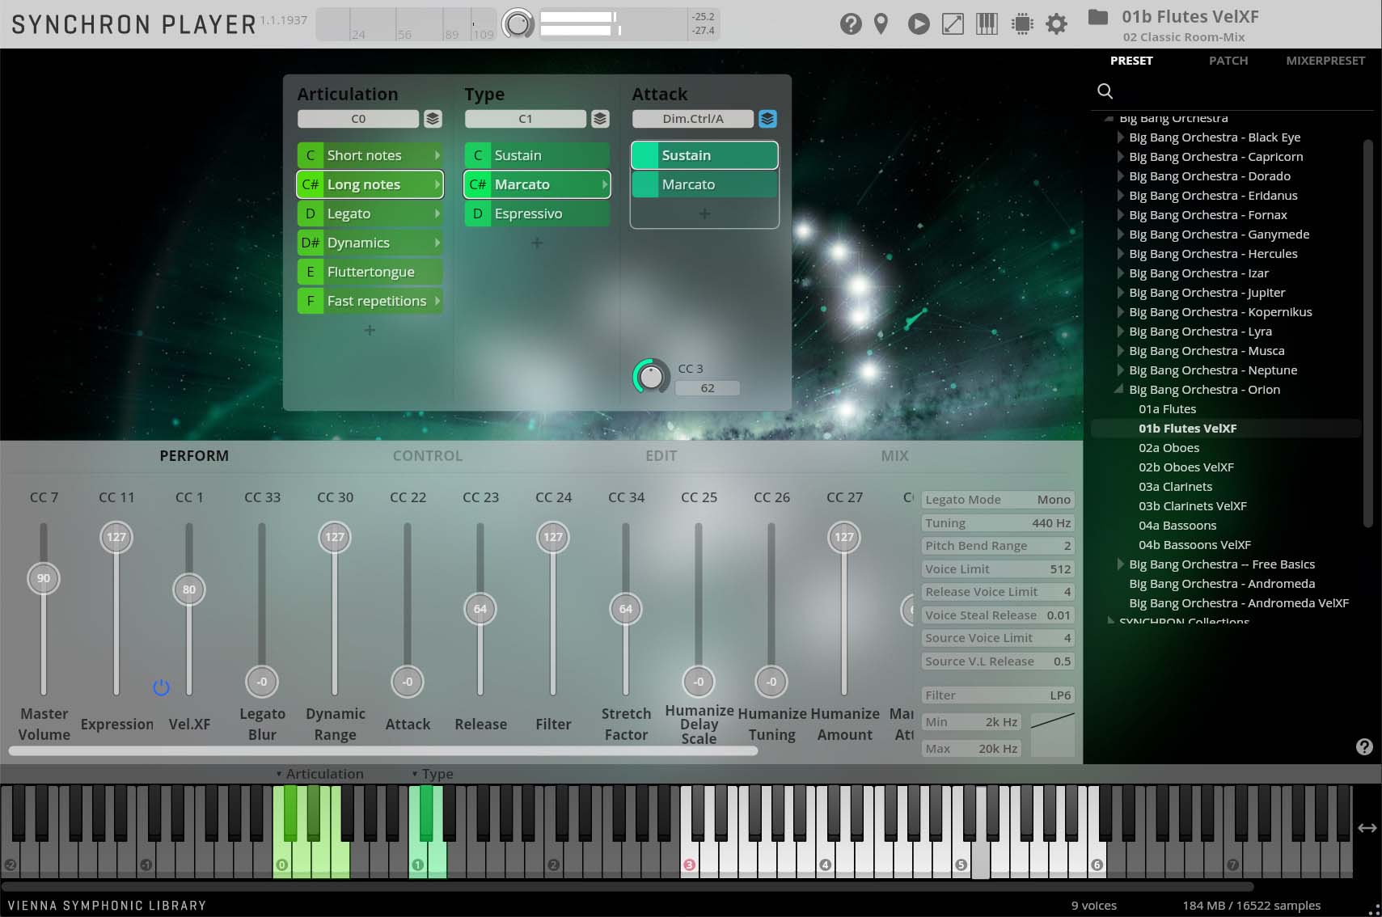Open the help question mark icon in toolbar

pos(851,24)
